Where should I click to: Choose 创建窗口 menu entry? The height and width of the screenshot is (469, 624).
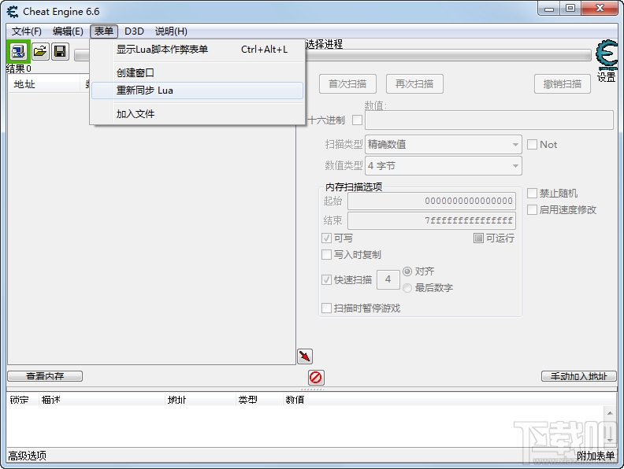(x=198, y=72)
